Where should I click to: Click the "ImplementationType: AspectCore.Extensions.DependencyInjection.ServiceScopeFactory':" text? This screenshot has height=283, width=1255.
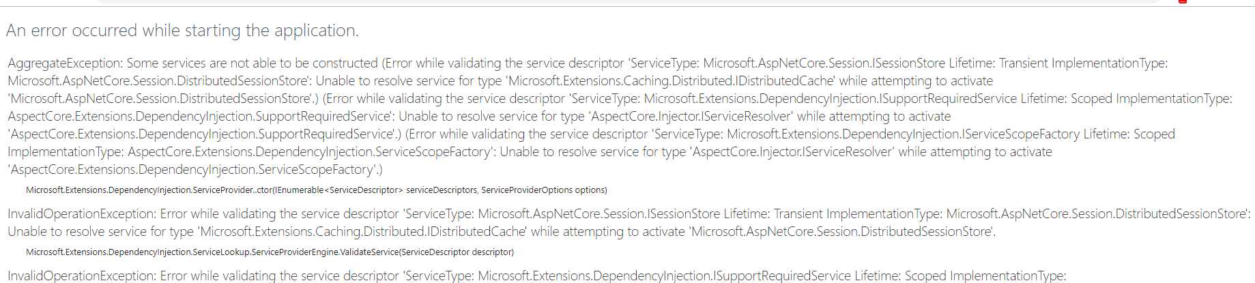pyautogui.click(x=252, y=152)
